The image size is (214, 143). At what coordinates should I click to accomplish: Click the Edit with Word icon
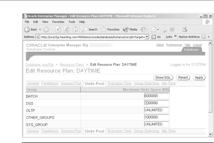(172, 30)
